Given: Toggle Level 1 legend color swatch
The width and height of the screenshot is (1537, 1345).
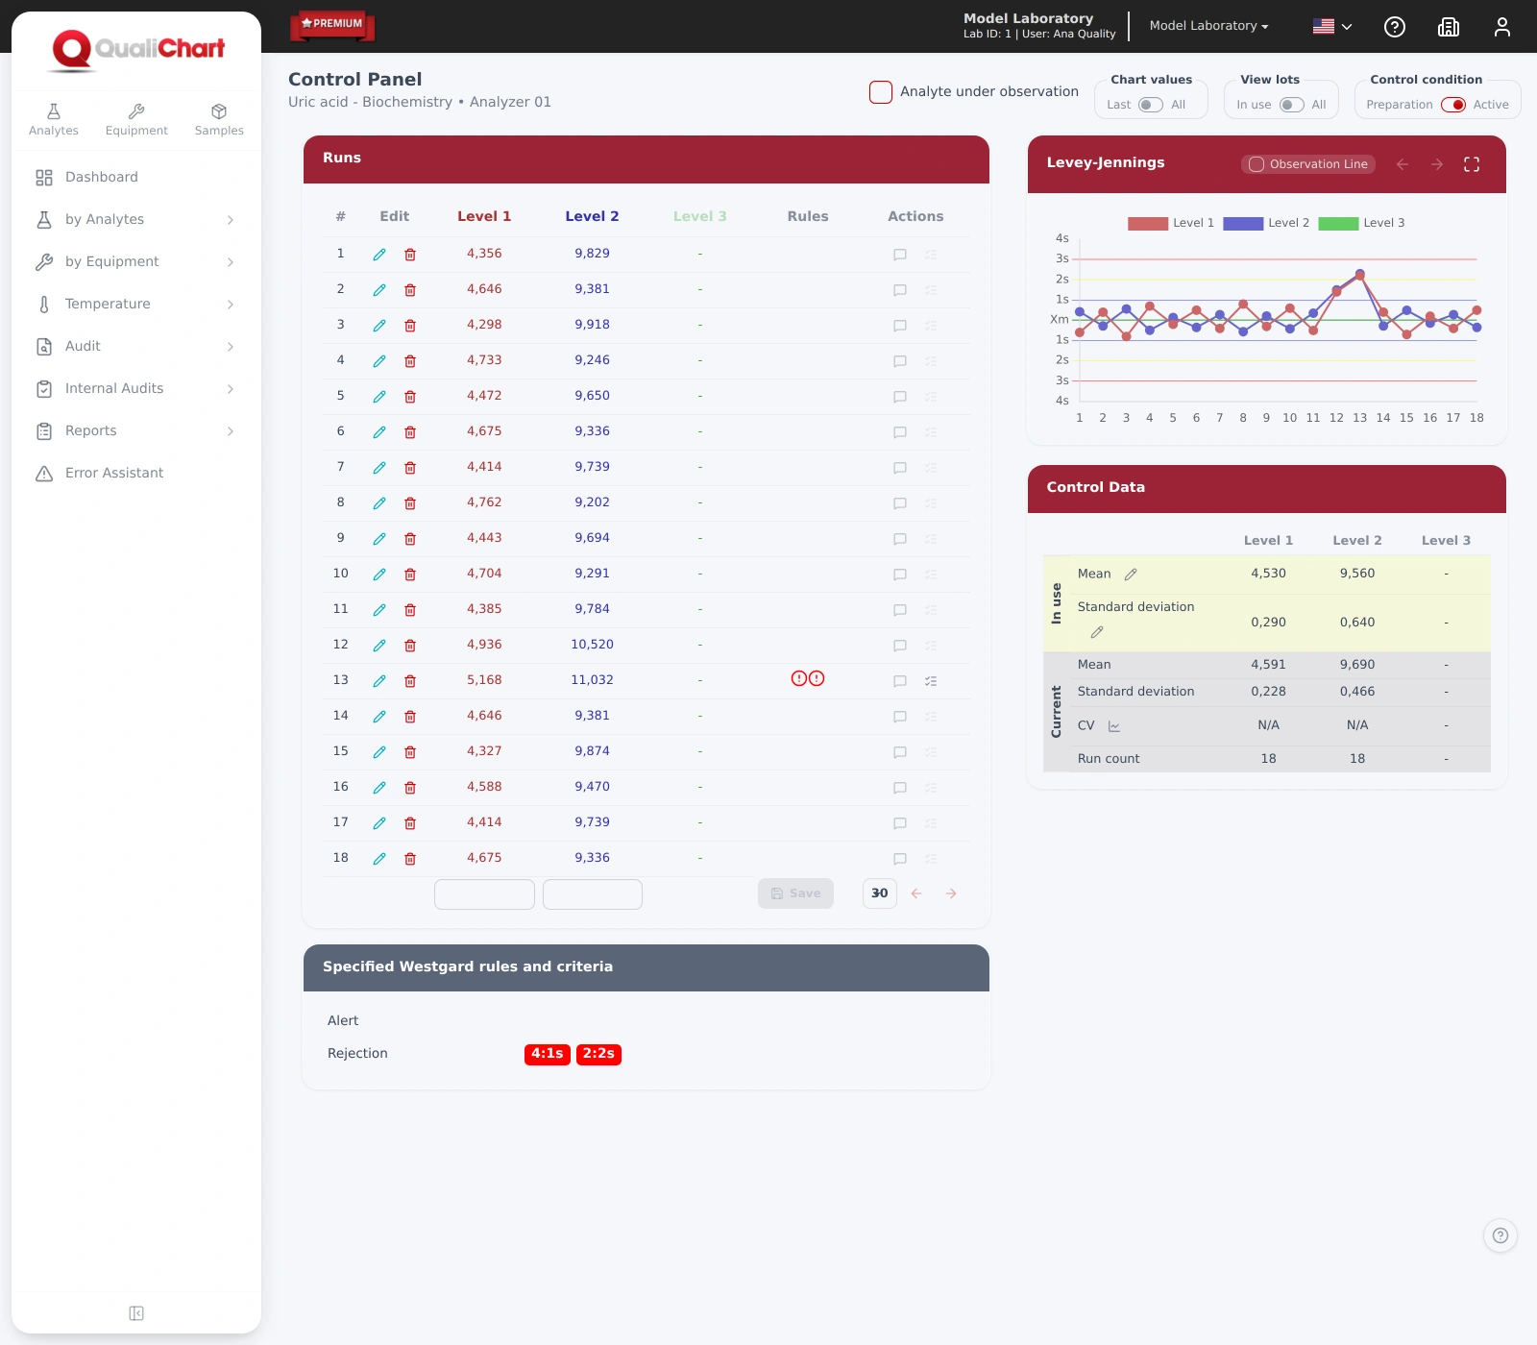Looking at the screenshot, I should tap(1148, 223).
